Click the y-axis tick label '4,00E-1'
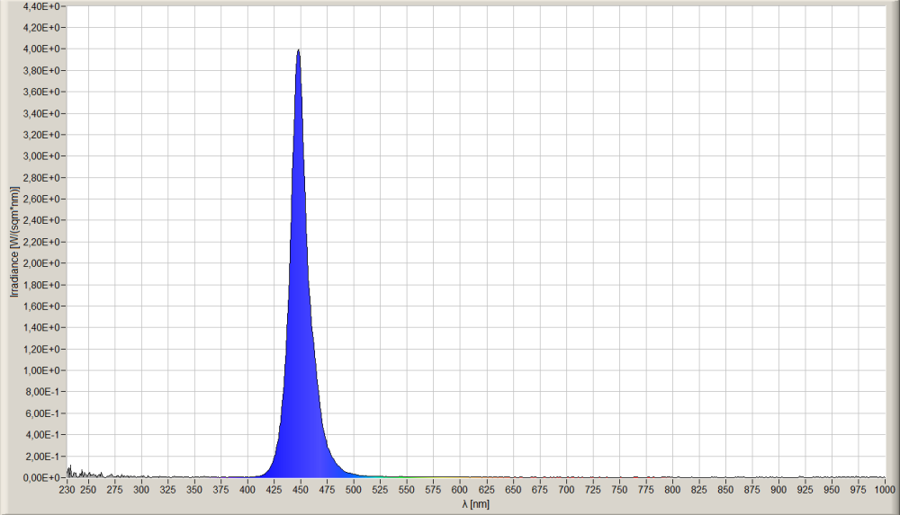 pos(43,435)
